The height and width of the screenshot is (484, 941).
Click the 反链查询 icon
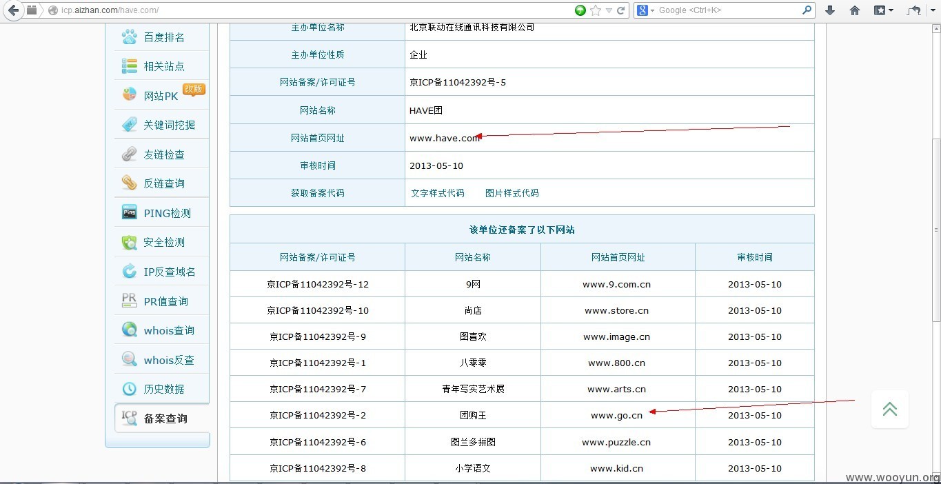click(x=129, y=183)
